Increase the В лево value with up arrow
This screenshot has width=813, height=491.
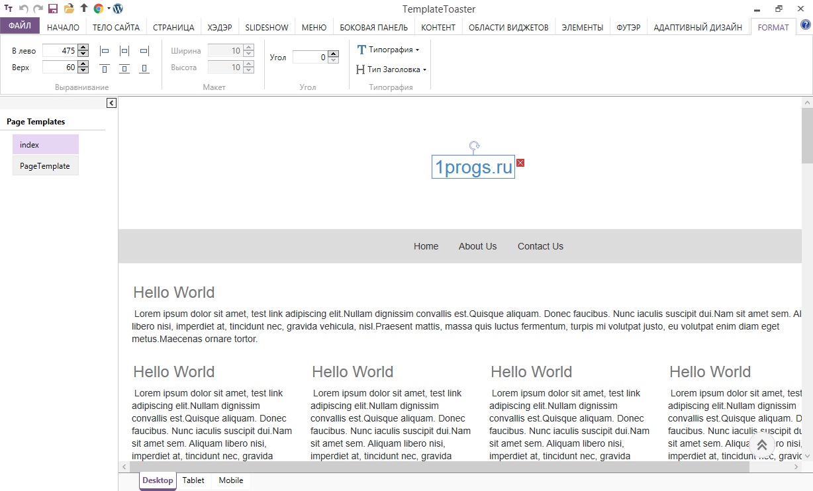coord(83,48)
